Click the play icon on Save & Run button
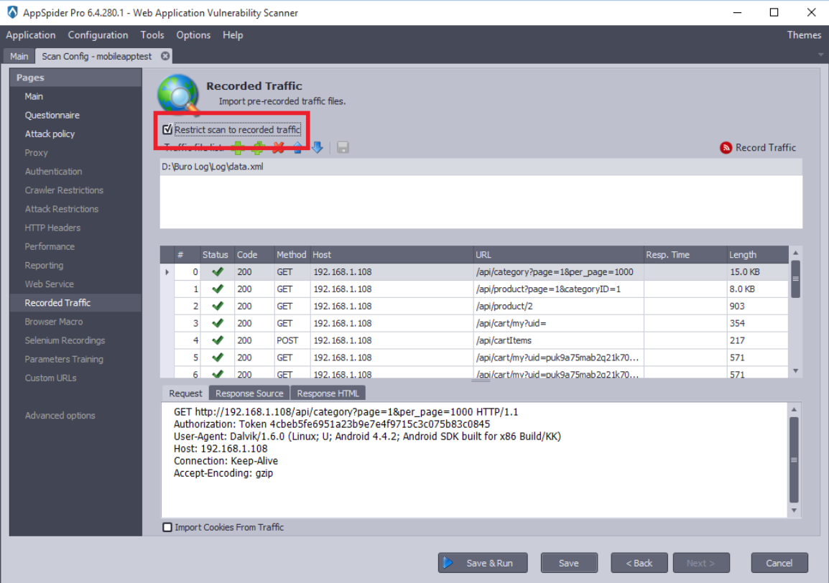The width and height of the screenshot is (829, 583). click(448, 563)
